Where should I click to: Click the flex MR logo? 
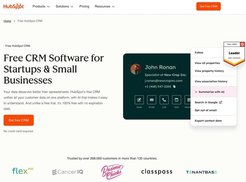point(23,171)
